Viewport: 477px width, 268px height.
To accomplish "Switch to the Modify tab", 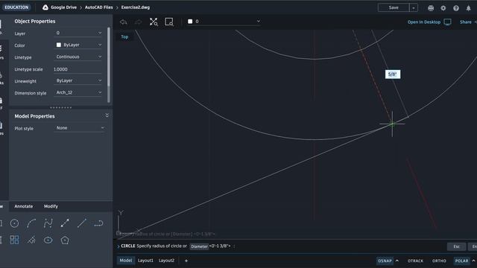I will tap(51, 206).
